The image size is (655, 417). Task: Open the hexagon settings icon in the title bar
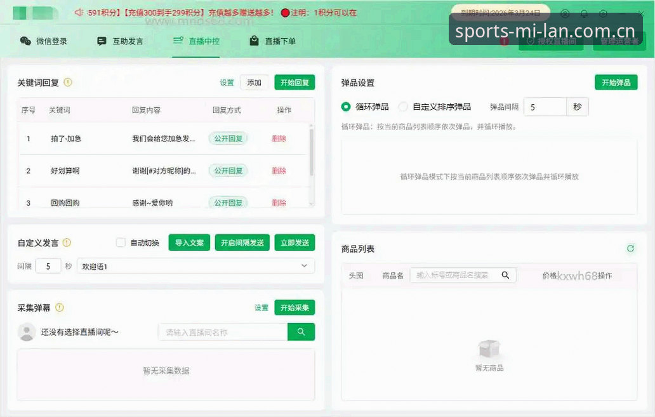click(603, 13)
